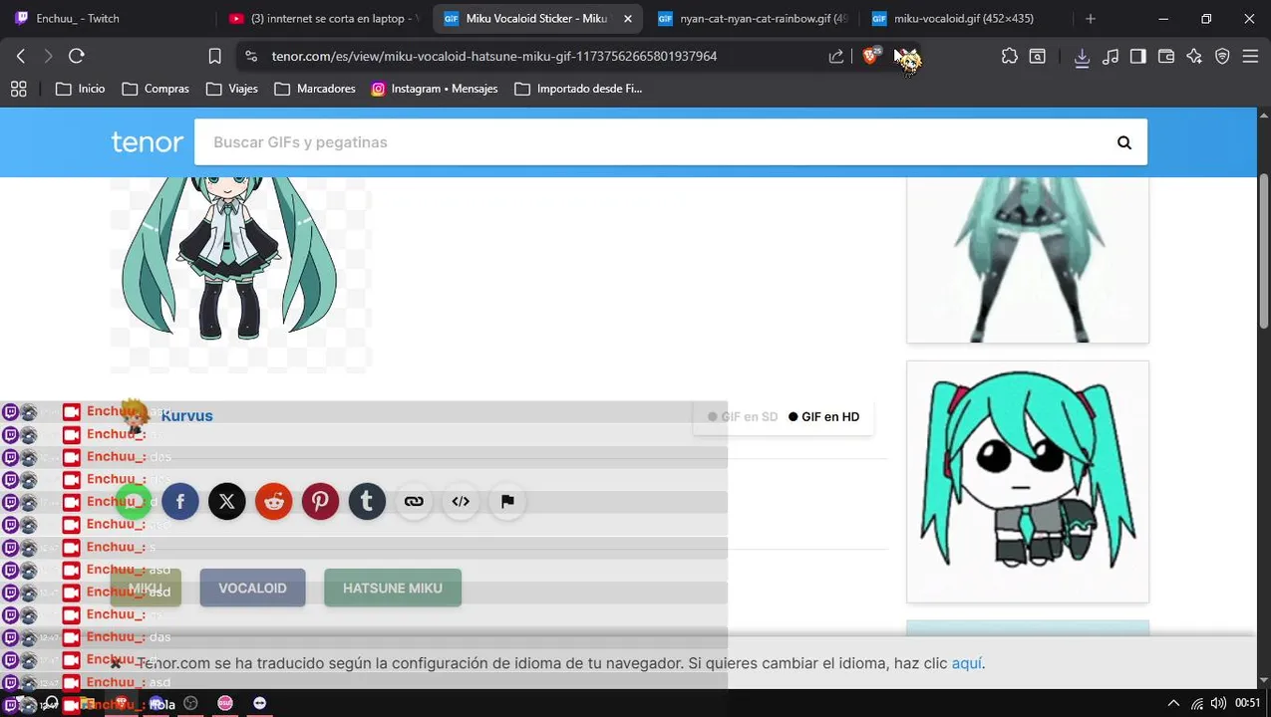1271x717 pixels.
Task: Select GIF en SD quality option
Action: (743, 417)
